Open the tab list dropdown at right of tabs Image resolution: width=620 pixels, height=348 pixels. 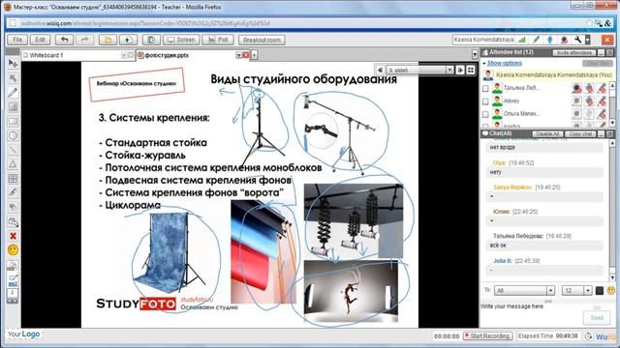point(475,55)
